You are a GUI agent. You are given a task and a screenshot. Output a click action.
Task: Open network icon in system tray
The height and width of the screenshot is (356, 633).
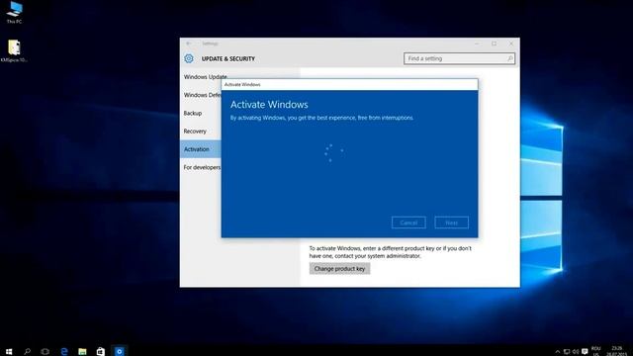567,352
